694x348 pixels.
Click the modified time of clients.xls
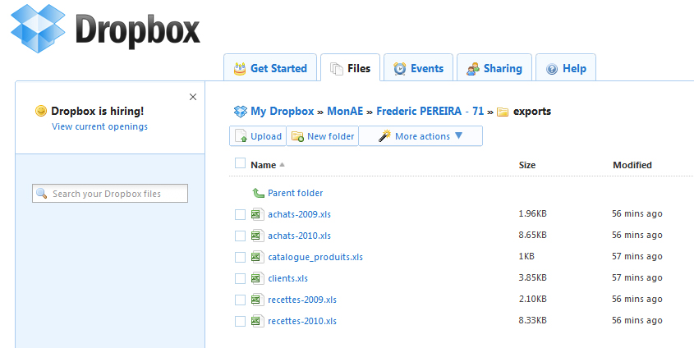pos(637,277)
